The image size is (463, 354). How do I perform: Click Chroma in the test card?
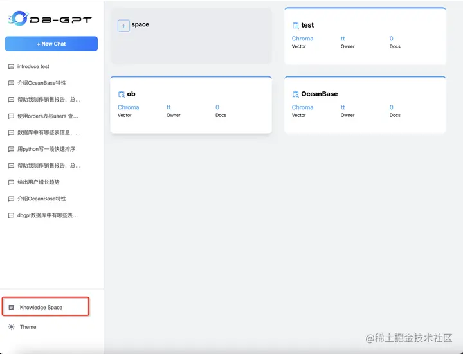302,39
